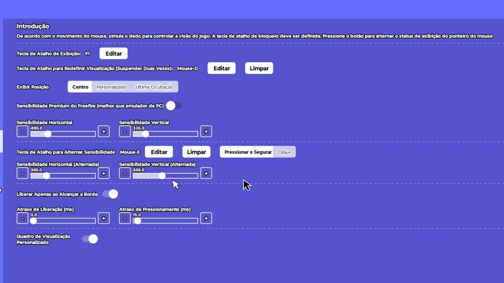Viewport: 504px width, 283px height.
Task: Click minus for Sensibilidade Horizontal (Alternada)
Action: pyautogui.click(x=22, y=173)
